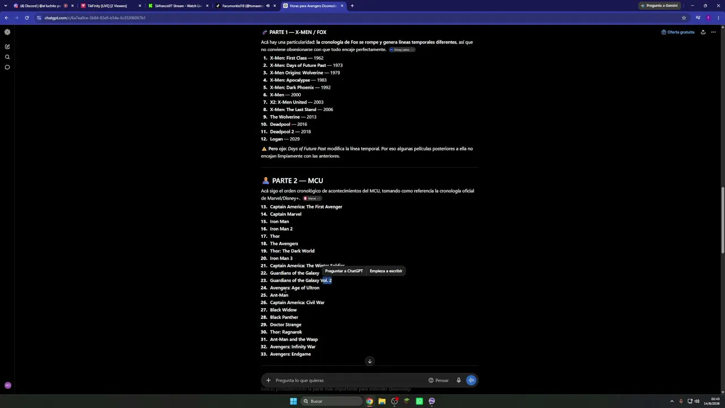Share this ChatGPT conversation
The height and width of the screenshot is (408, 725).
(x=703, y=32)
